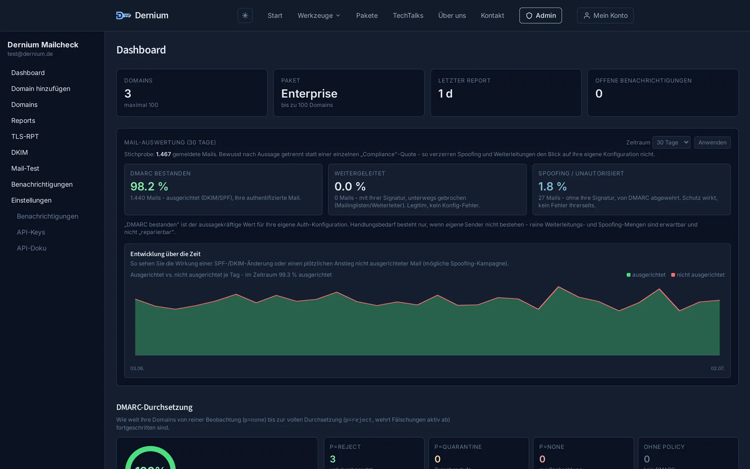Click the P=QUARANTINE policy card
The image size is (750, 469).
479,453
